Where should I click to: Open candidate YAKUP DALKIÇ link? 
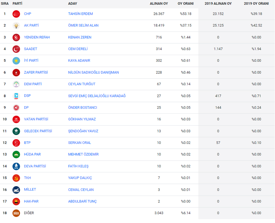pyautogui.click(x=80, y=178)
